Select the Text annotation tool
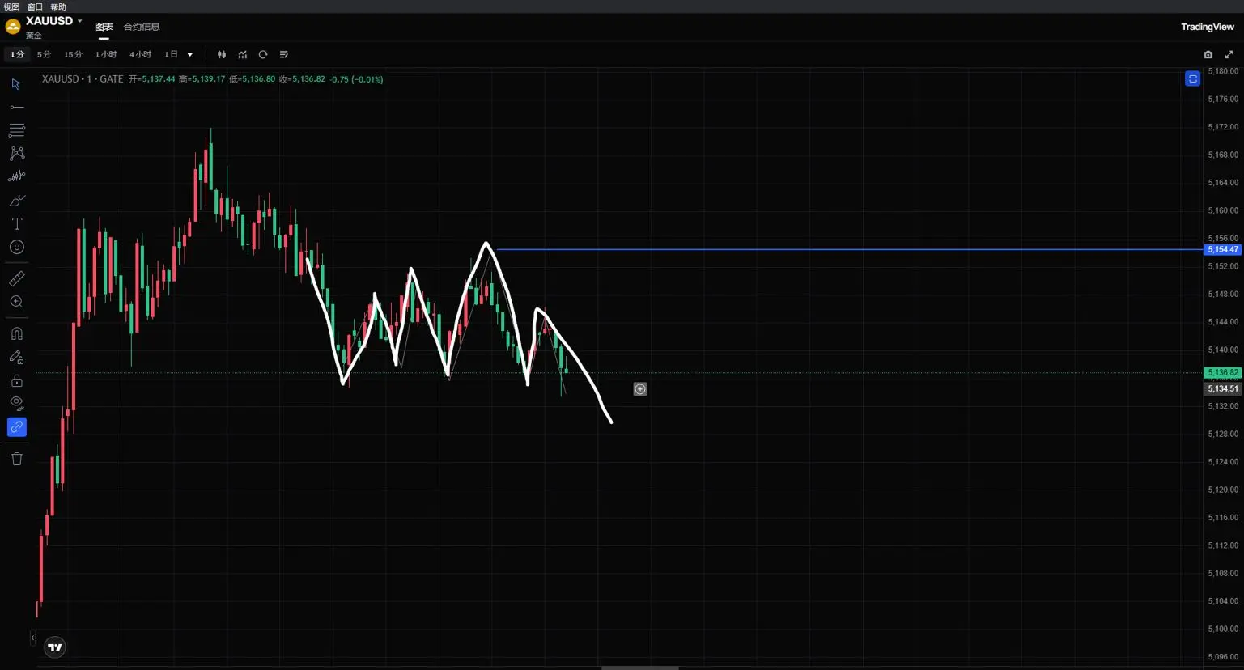Viewport: 1244px width, 670px height. (x=16, y=223)
